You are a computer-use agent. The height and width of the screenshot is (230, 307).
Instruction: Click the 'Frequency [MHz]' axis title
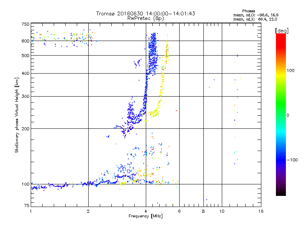pyautogui.click(x=145, y=216)
